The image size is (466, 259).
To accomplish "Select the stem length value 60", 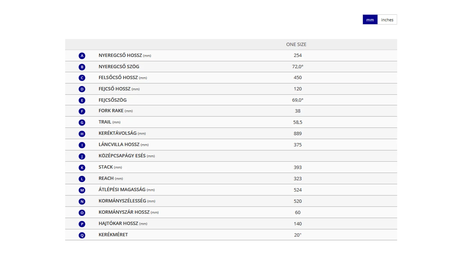I will (x=298, y=212).
